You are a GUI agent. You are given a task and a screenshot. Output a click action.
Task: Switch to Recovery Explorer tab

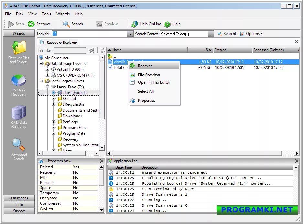pos(58,42)
